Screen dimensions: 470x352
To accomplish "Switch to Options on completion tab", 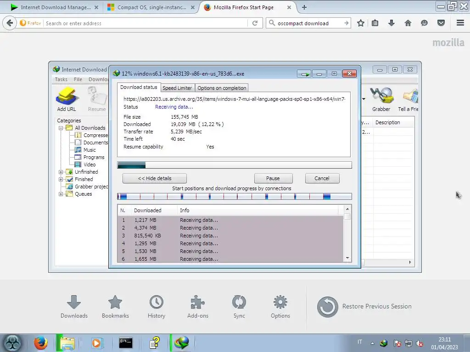I will pos(222,88).
